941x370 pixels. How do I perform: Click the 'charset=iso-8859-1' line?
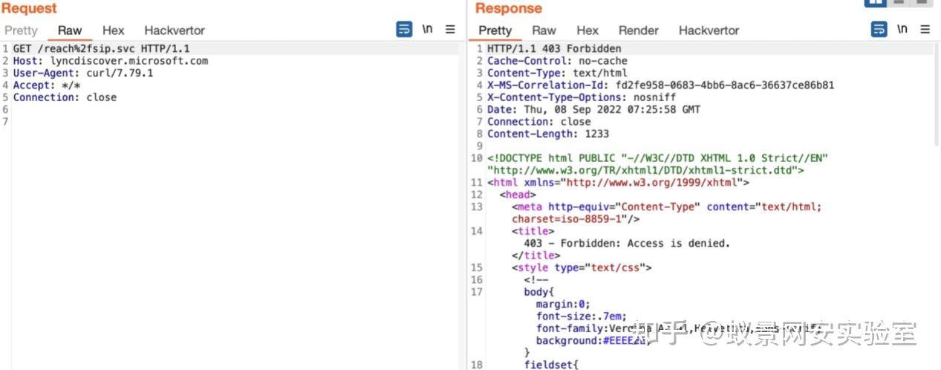click(576, 219)
